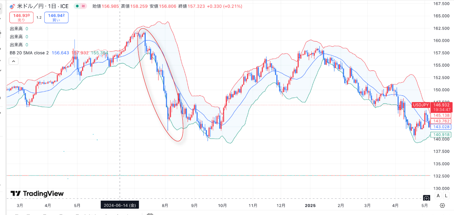454x215 pixels.
Task: Click the 2025 year label on the time axis
Action: click(x=310, y=206)
